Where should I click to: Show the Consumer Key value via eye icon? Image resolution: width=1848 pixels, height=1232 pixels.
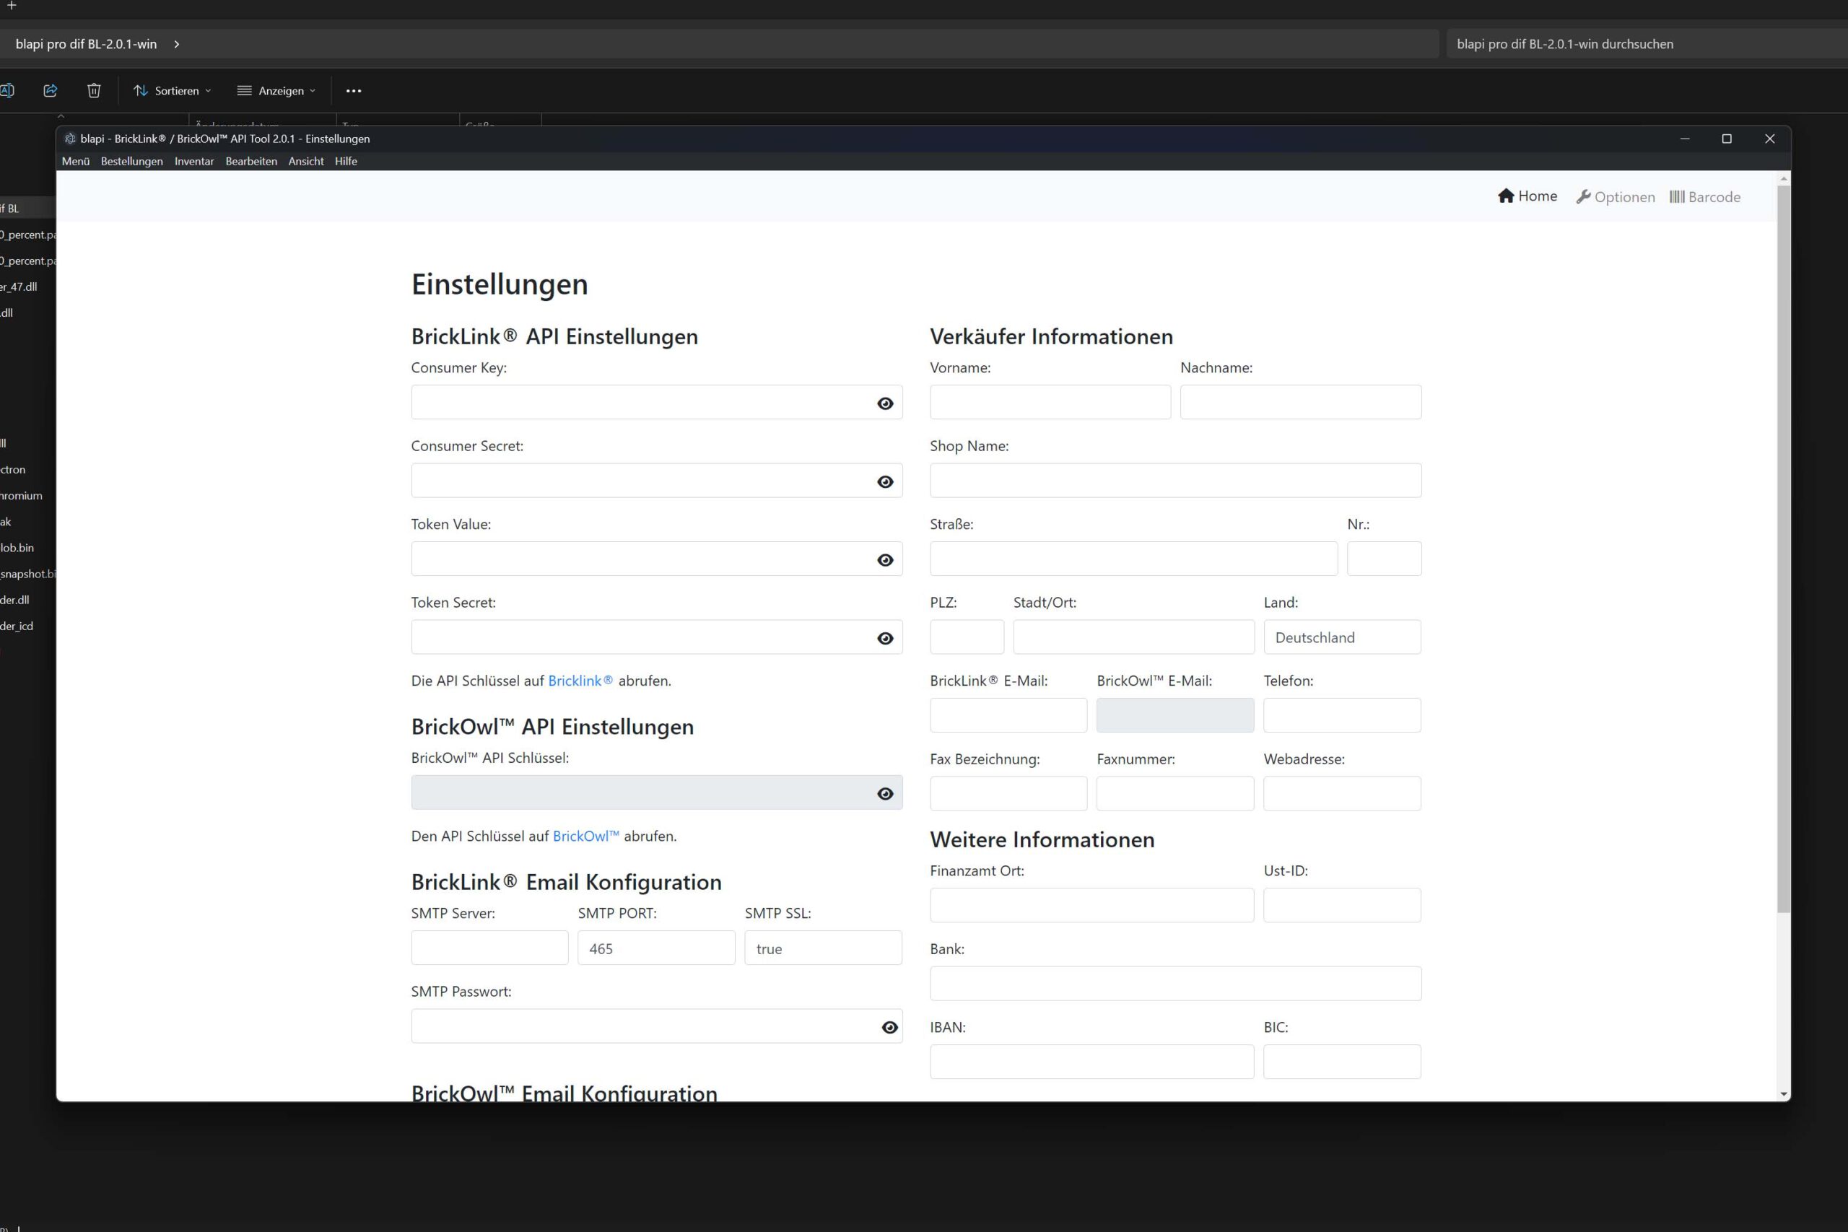[x=885, y=403]
